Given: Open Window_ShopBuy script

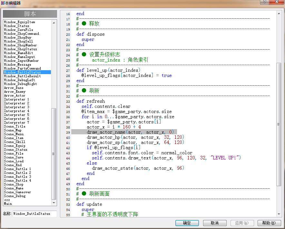Looking at the screenshot, I should [x=18, y=37].
